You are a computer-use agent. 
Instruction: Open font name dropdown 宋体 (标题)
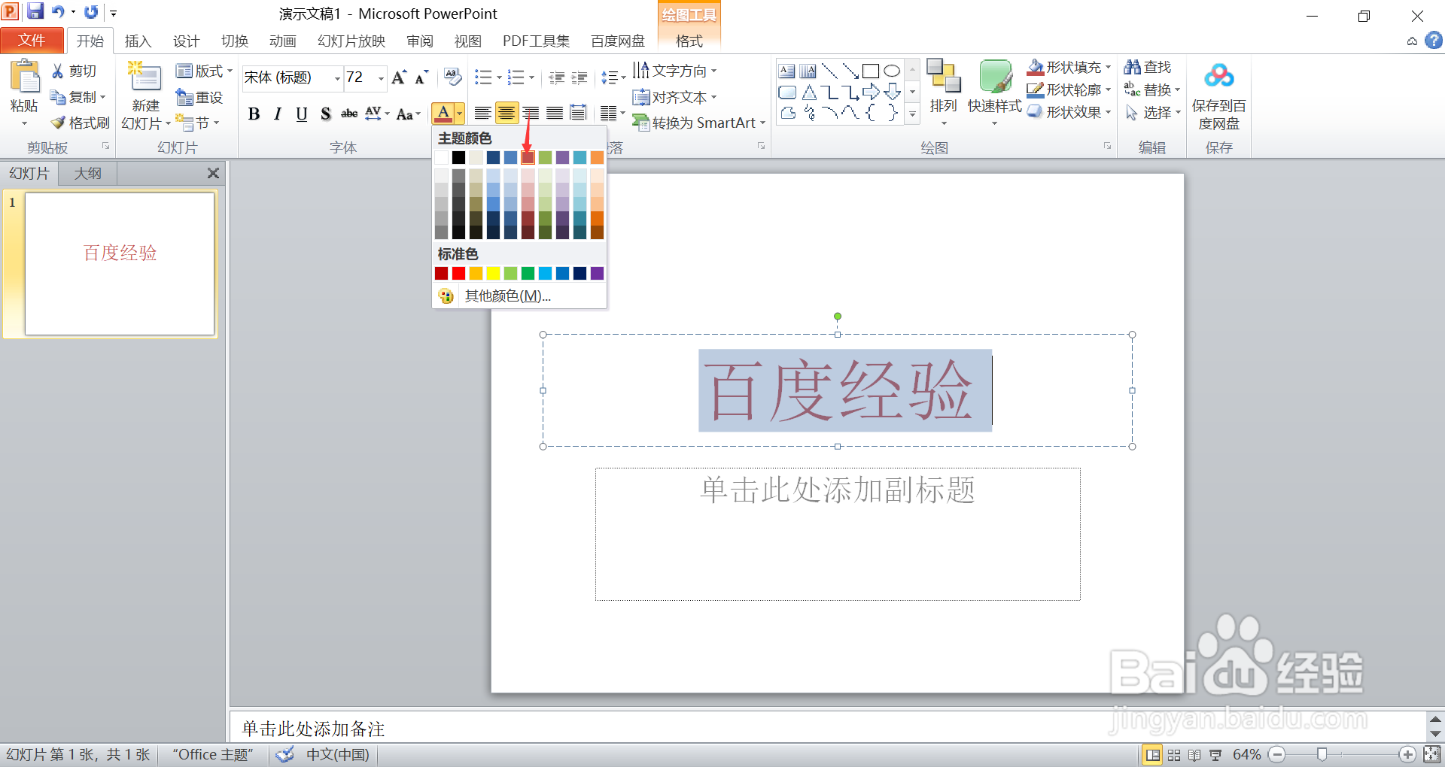[x=337, y=78]
